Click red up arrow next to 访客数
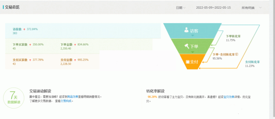 pos(24,29)
